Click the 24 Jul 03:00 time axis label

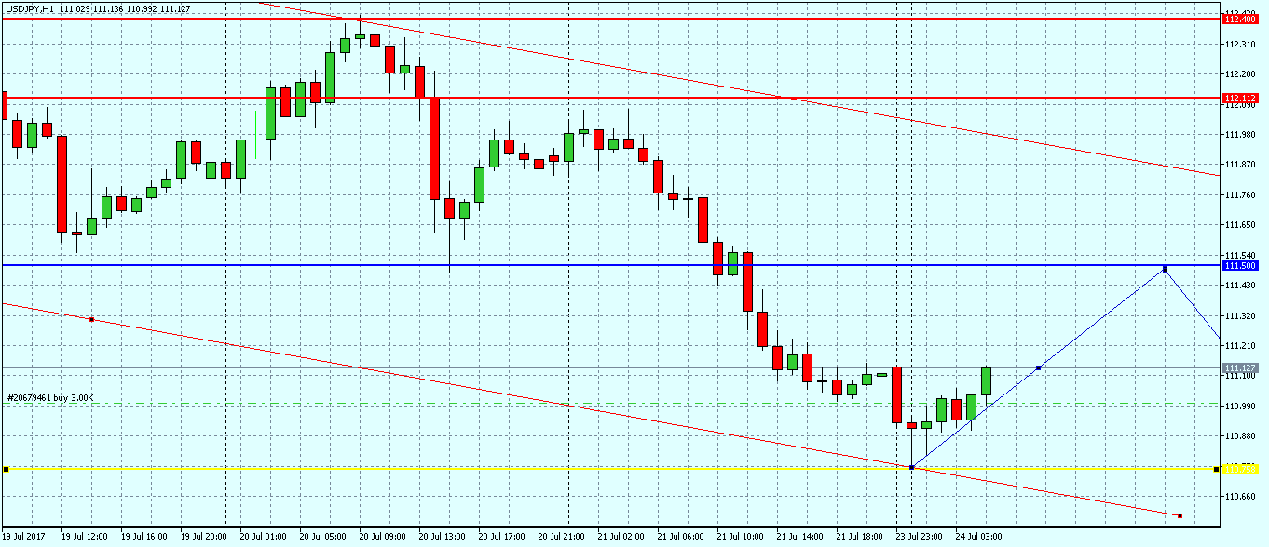(977, 537)
